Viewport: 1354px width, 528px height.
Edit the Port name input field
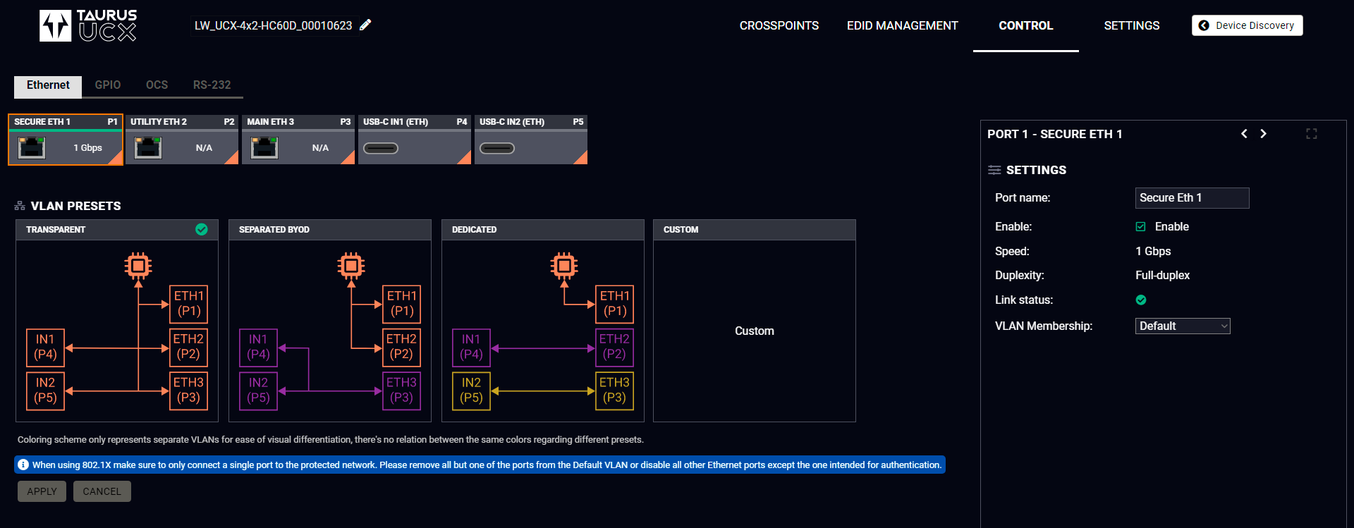[x=1192, y=198]
